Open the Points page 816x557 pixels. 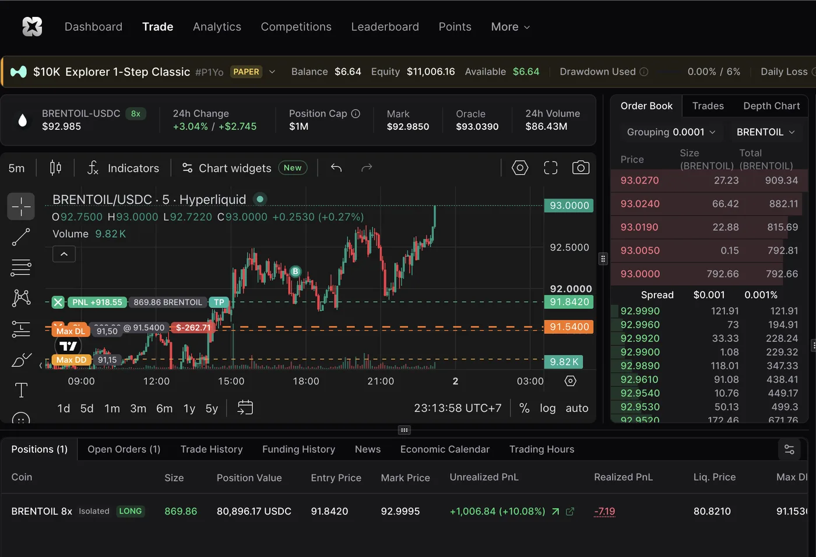pos(455,27)
